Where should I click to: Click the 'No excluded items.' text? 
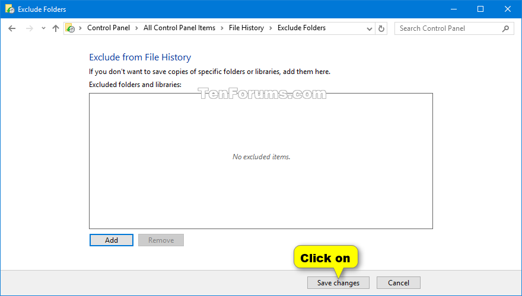(x=262, y=157)
